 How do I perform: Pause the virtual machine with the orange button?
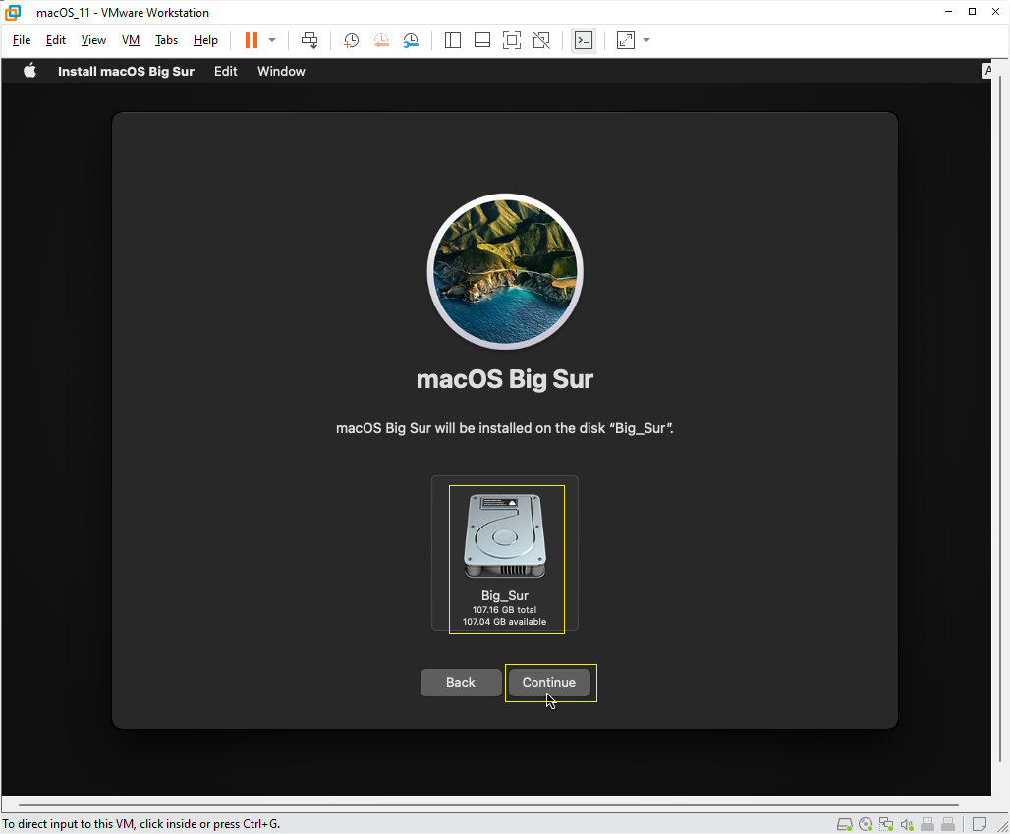(x=252, y=40)
